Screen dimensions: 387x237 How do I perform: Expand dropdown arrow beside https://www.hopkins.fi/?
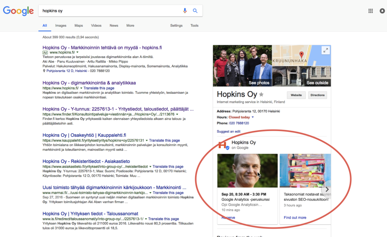(81, 88)
